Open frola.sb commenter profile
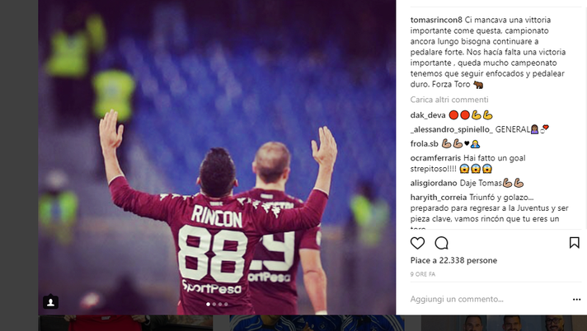Screen dimensions: 587x331 coord(424,143)
